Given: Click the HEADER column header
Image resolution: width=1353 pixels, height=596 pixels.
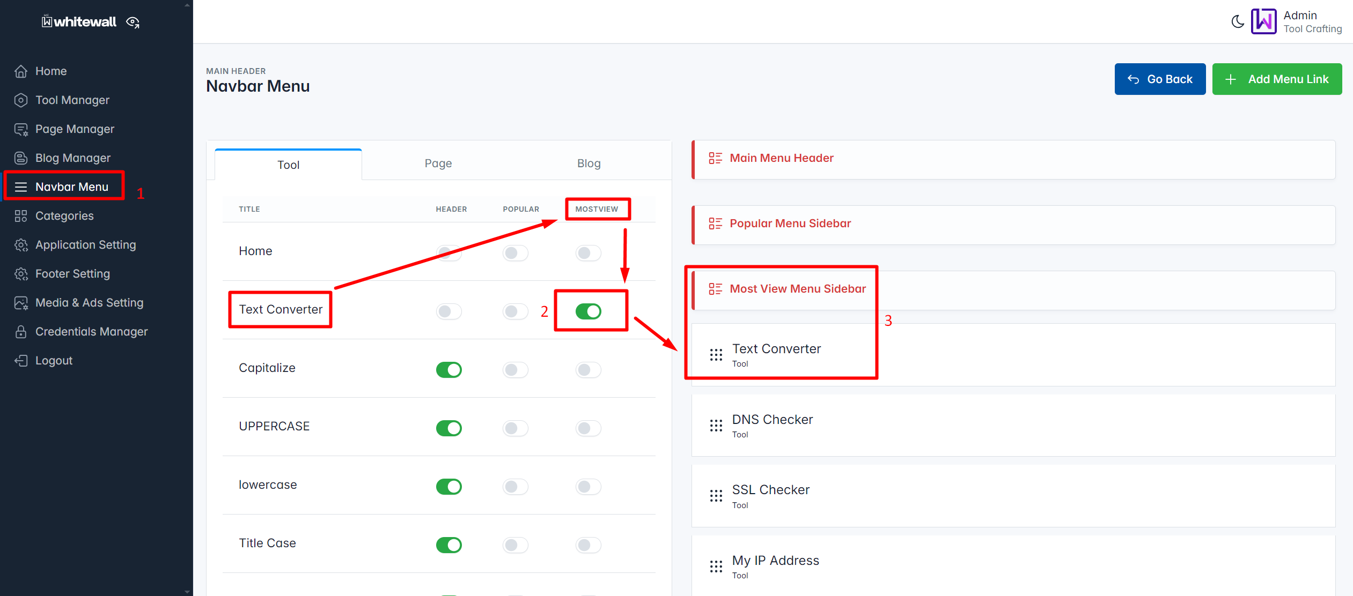Looking at the screenshot, I should coord(451,209).
